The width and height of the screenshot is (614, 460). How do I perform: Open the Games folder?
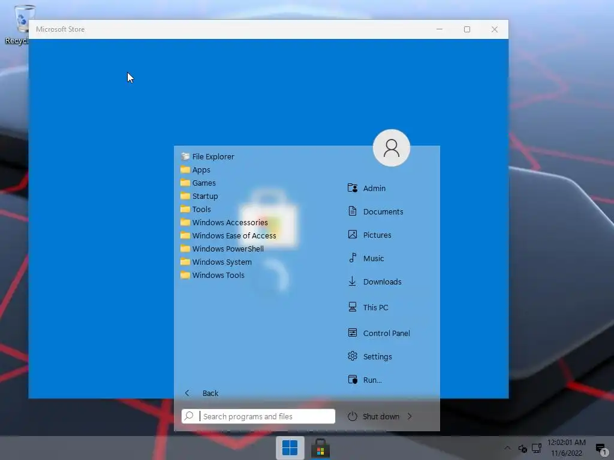198,183
